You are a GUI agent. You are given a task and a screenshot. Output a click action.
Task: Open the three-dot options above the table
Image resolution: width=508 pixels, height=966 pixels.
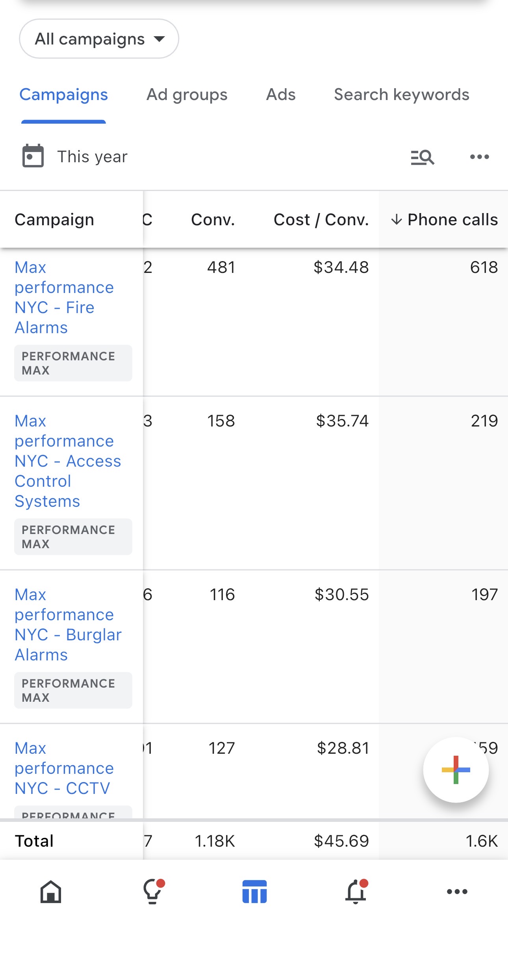pyautogui.click(x=479, y=157)
